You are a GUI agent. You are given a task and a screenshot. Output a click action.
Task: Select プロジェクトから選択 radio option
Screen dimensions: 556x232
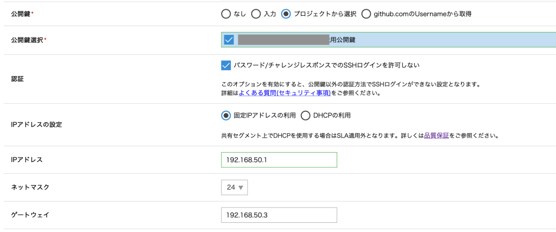[286, 14]
